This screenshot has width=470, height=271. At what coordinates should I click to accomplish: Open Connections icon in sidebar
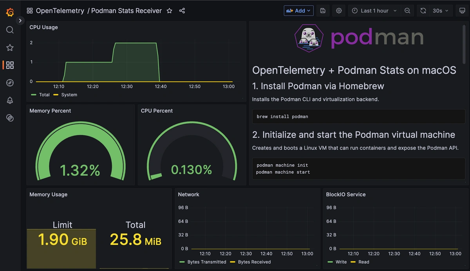(x=10, y=118)
